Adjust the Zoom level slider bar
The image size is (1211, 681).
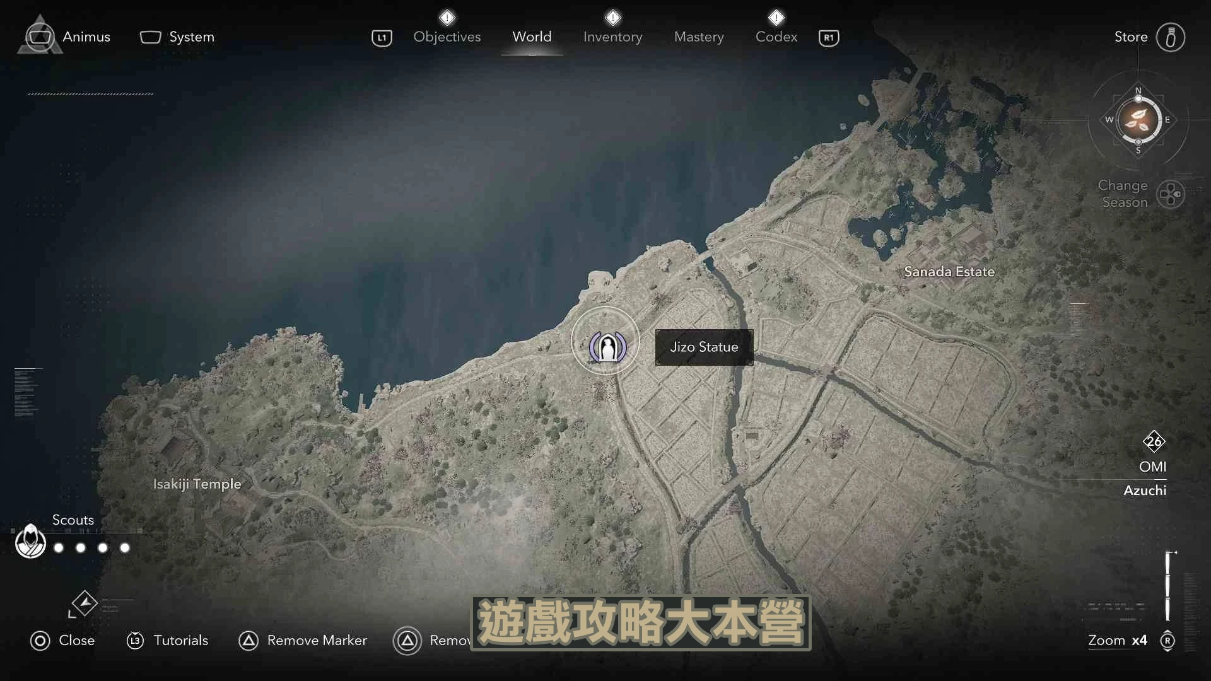tap(1168, 586)
